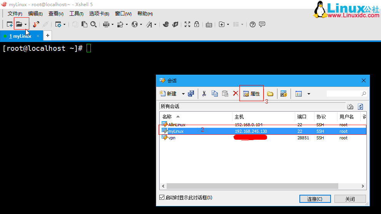Click the save session disk icon beside 新建
This screenshot has height=214, width=381.
pyautogui.click(x=191, y=94)
